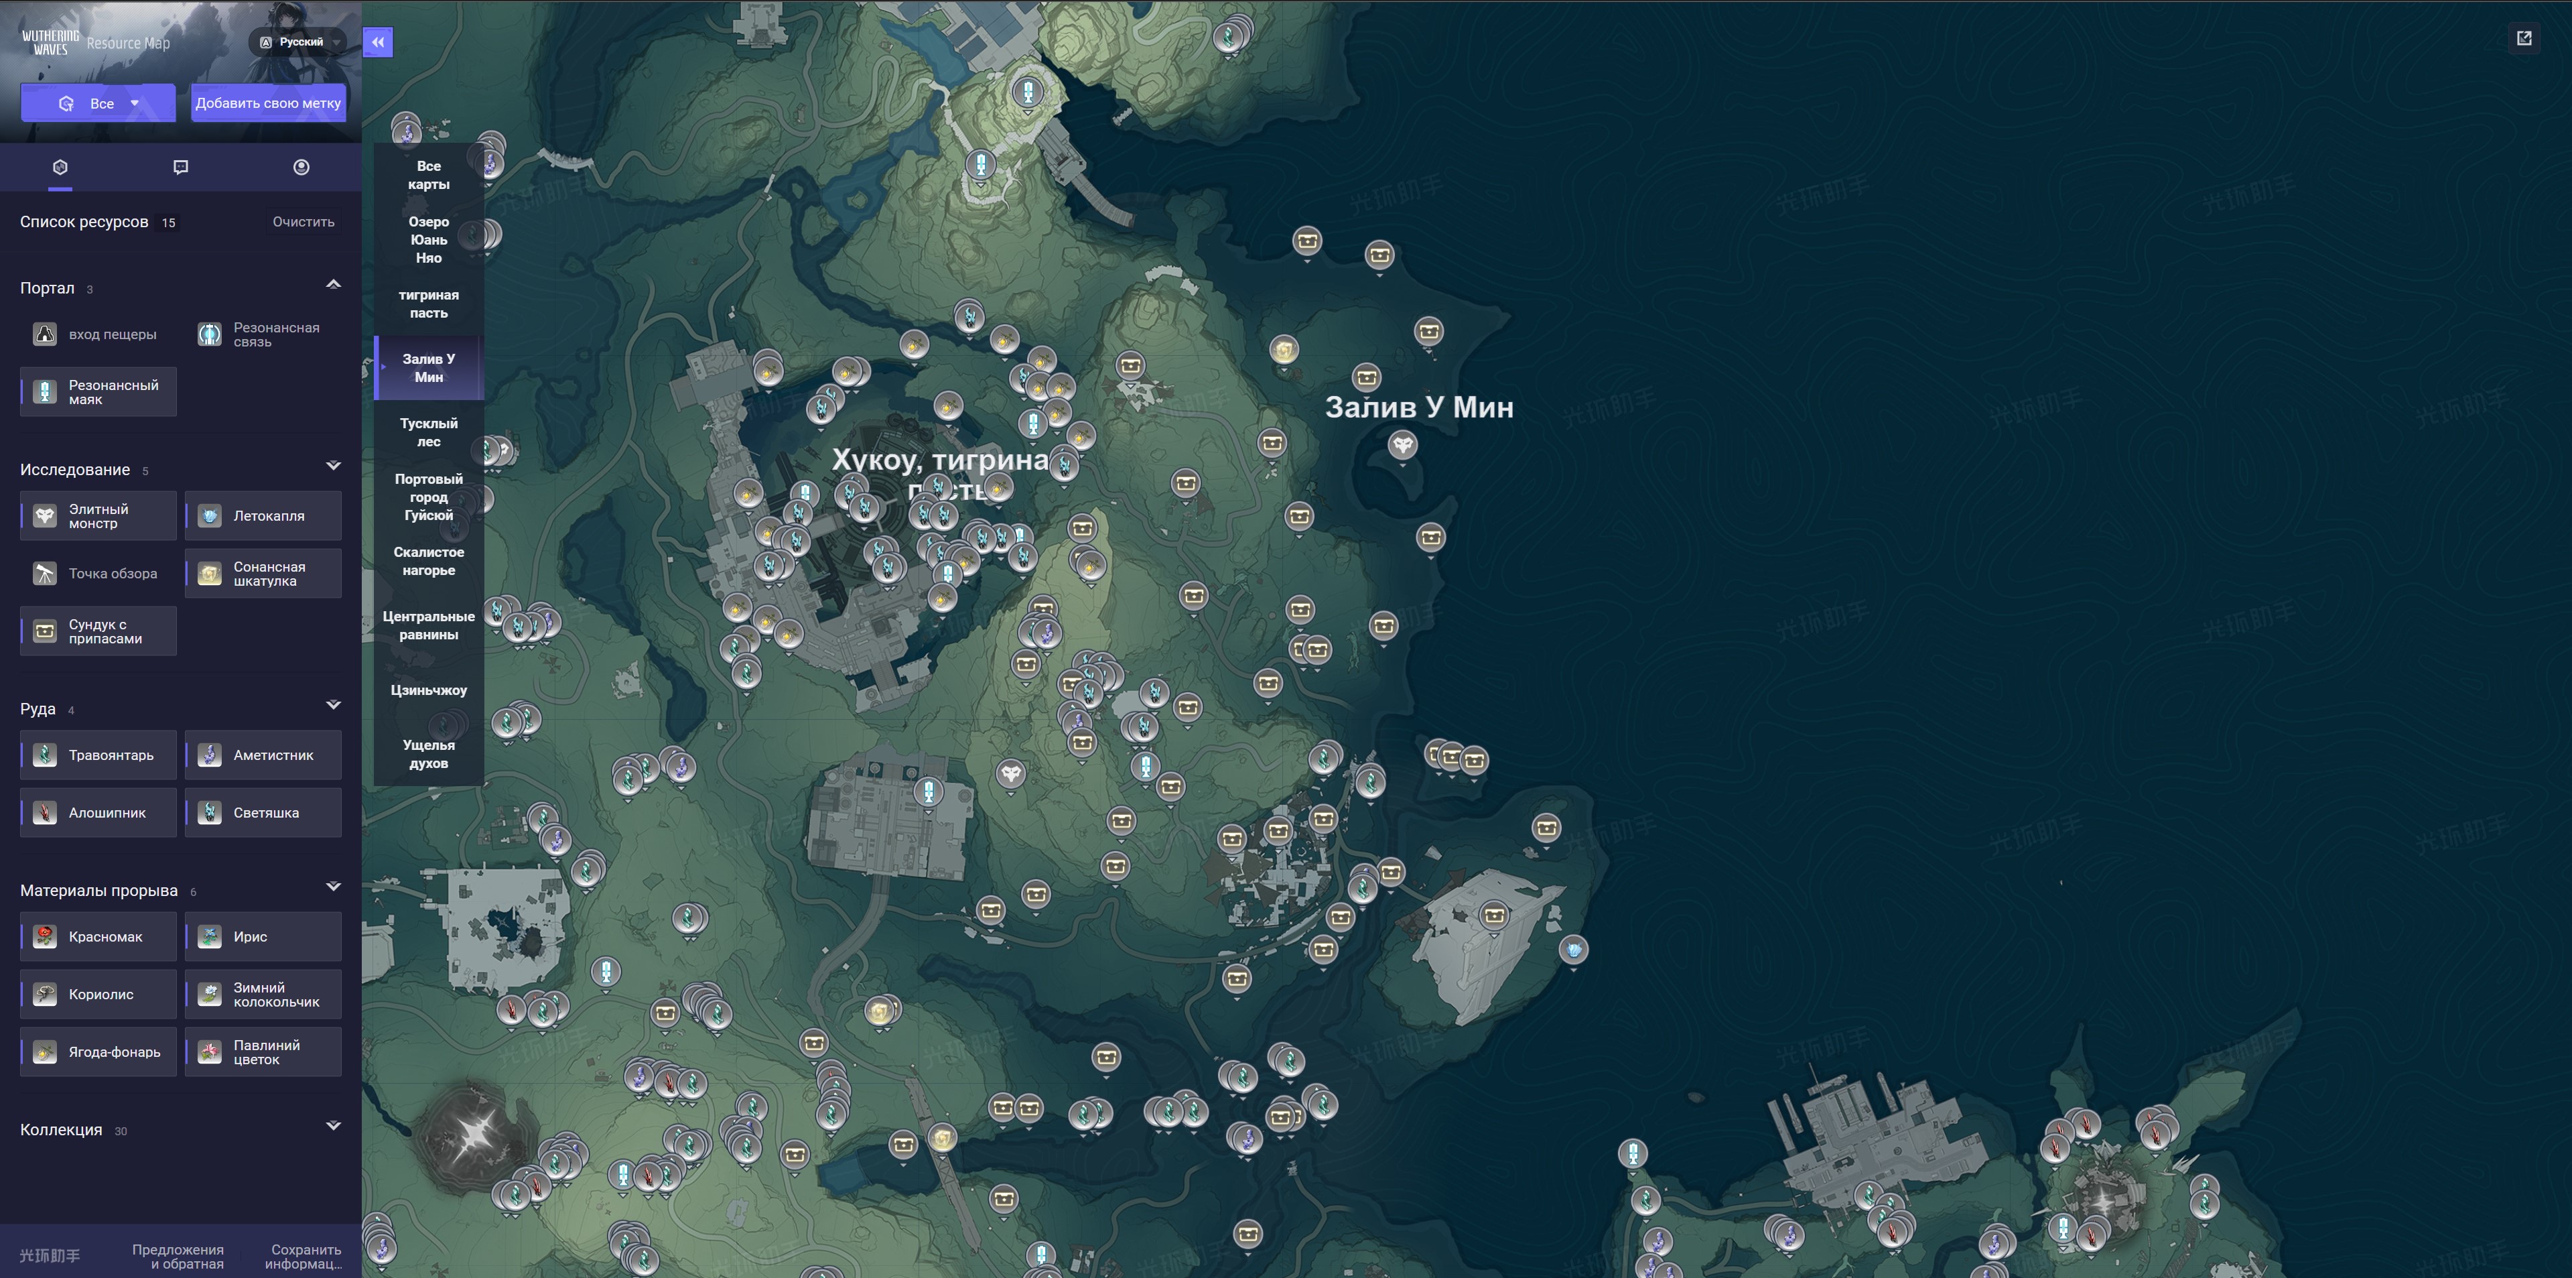Screen dimensions: 2572x1278
Task: Enable Точка обзора resource filter
Action: click(x=98, y=573)
